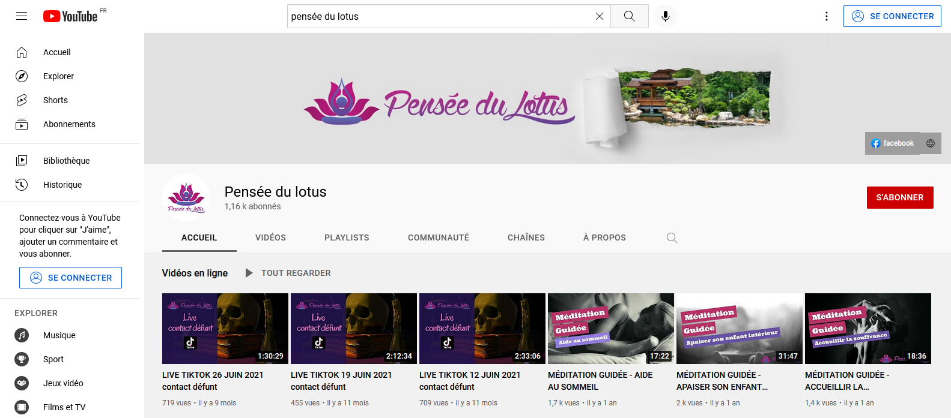Click title LIVE TIKTOK 12 JUIN 2021

(470, 381)
